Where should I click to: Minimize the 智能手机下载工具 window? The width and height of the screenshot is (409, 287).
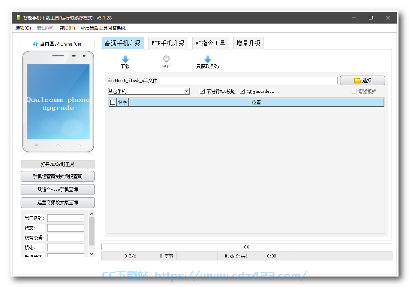354,18
